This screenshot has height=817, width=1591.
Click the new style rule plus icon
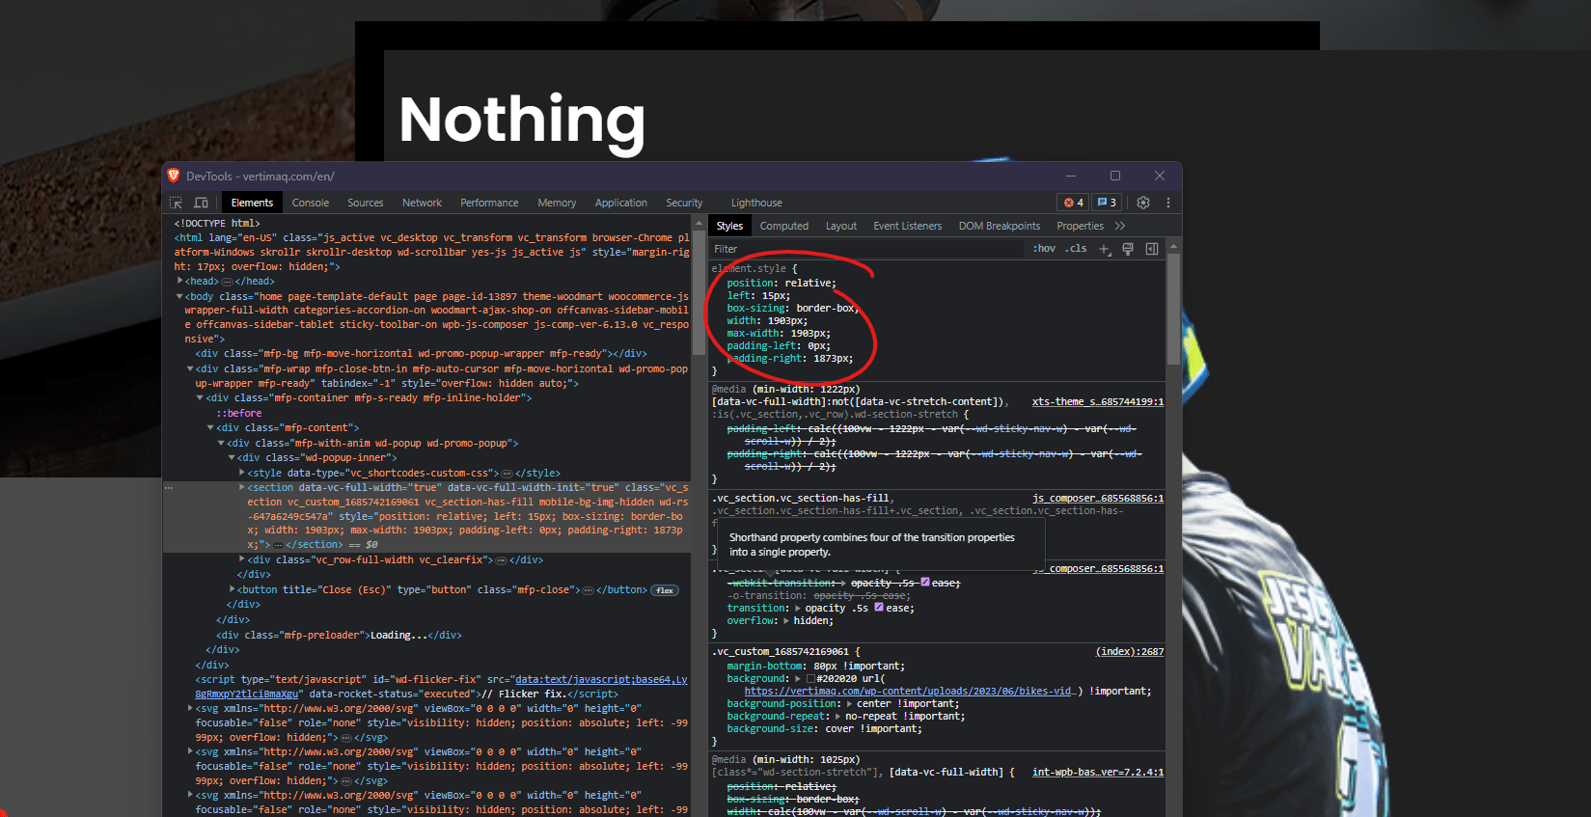tap(1105, 249)
